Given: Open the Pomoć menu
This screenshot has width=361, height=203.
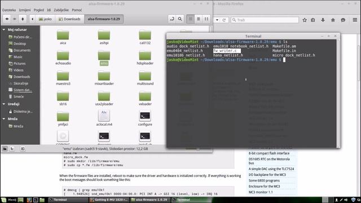Looking at the screenshot, I should click(77, 10).
